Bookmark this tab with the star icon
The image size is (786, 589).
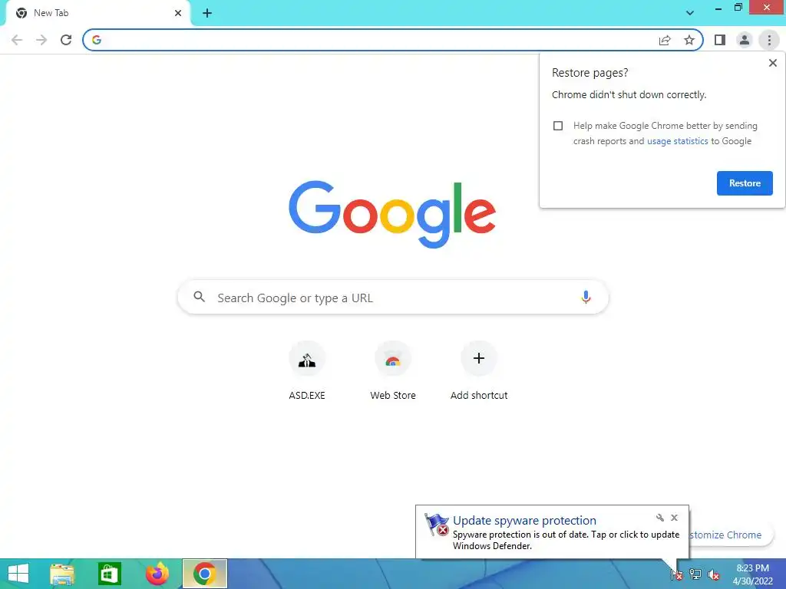pos(689,40)
